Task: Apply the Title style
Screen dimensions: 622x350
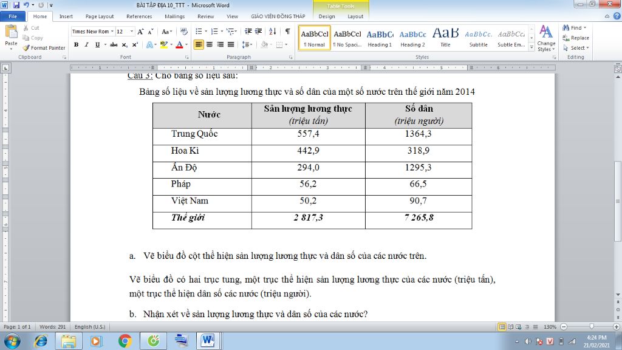Action: tap(445, 38)
